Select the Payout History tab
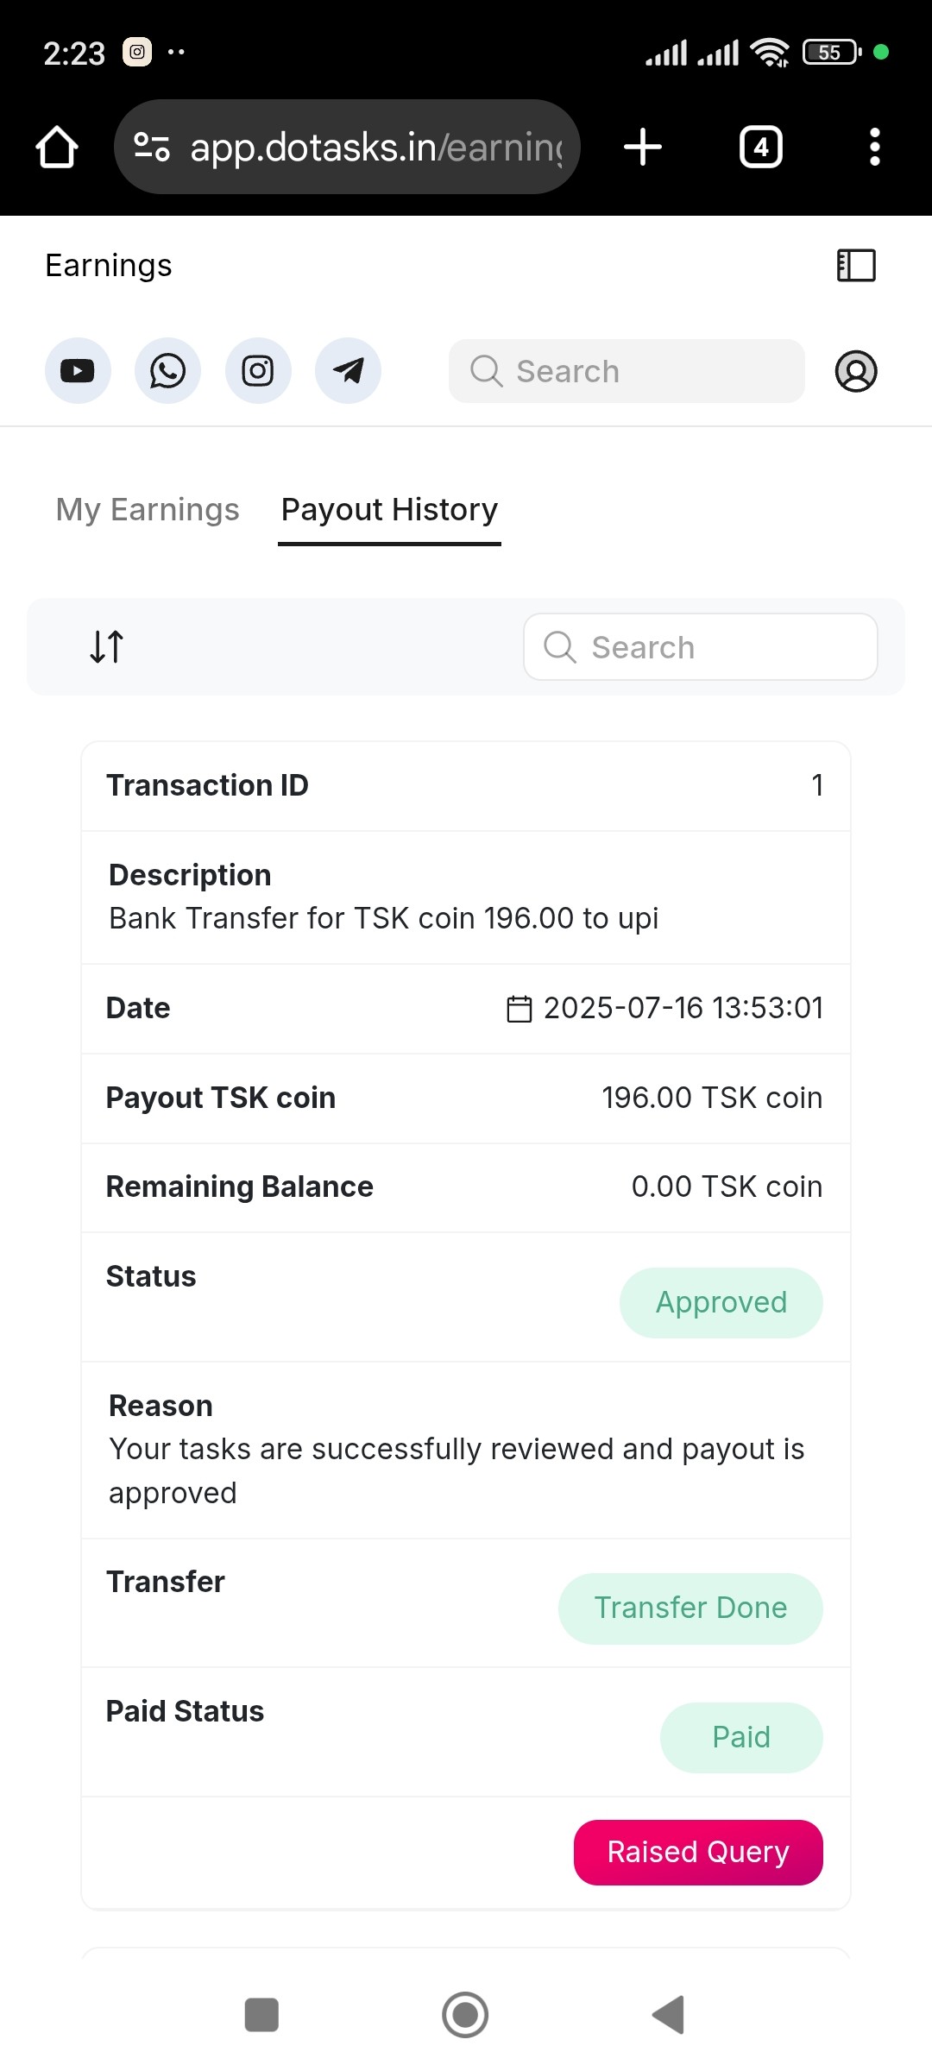The height and width of the screenshot is (2071, 932). 389,510
